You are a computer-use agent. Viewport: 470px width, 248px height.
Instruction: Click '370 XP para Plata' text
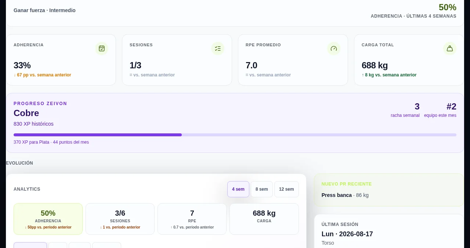coord(31,142)
